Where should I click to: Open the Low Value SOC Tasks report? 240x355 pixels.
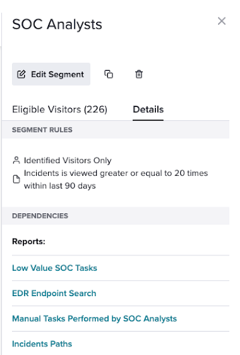(55, 268)
